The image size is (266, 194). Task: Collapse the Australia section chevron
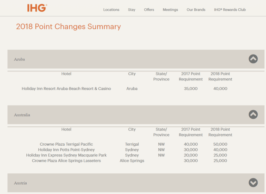253,115
